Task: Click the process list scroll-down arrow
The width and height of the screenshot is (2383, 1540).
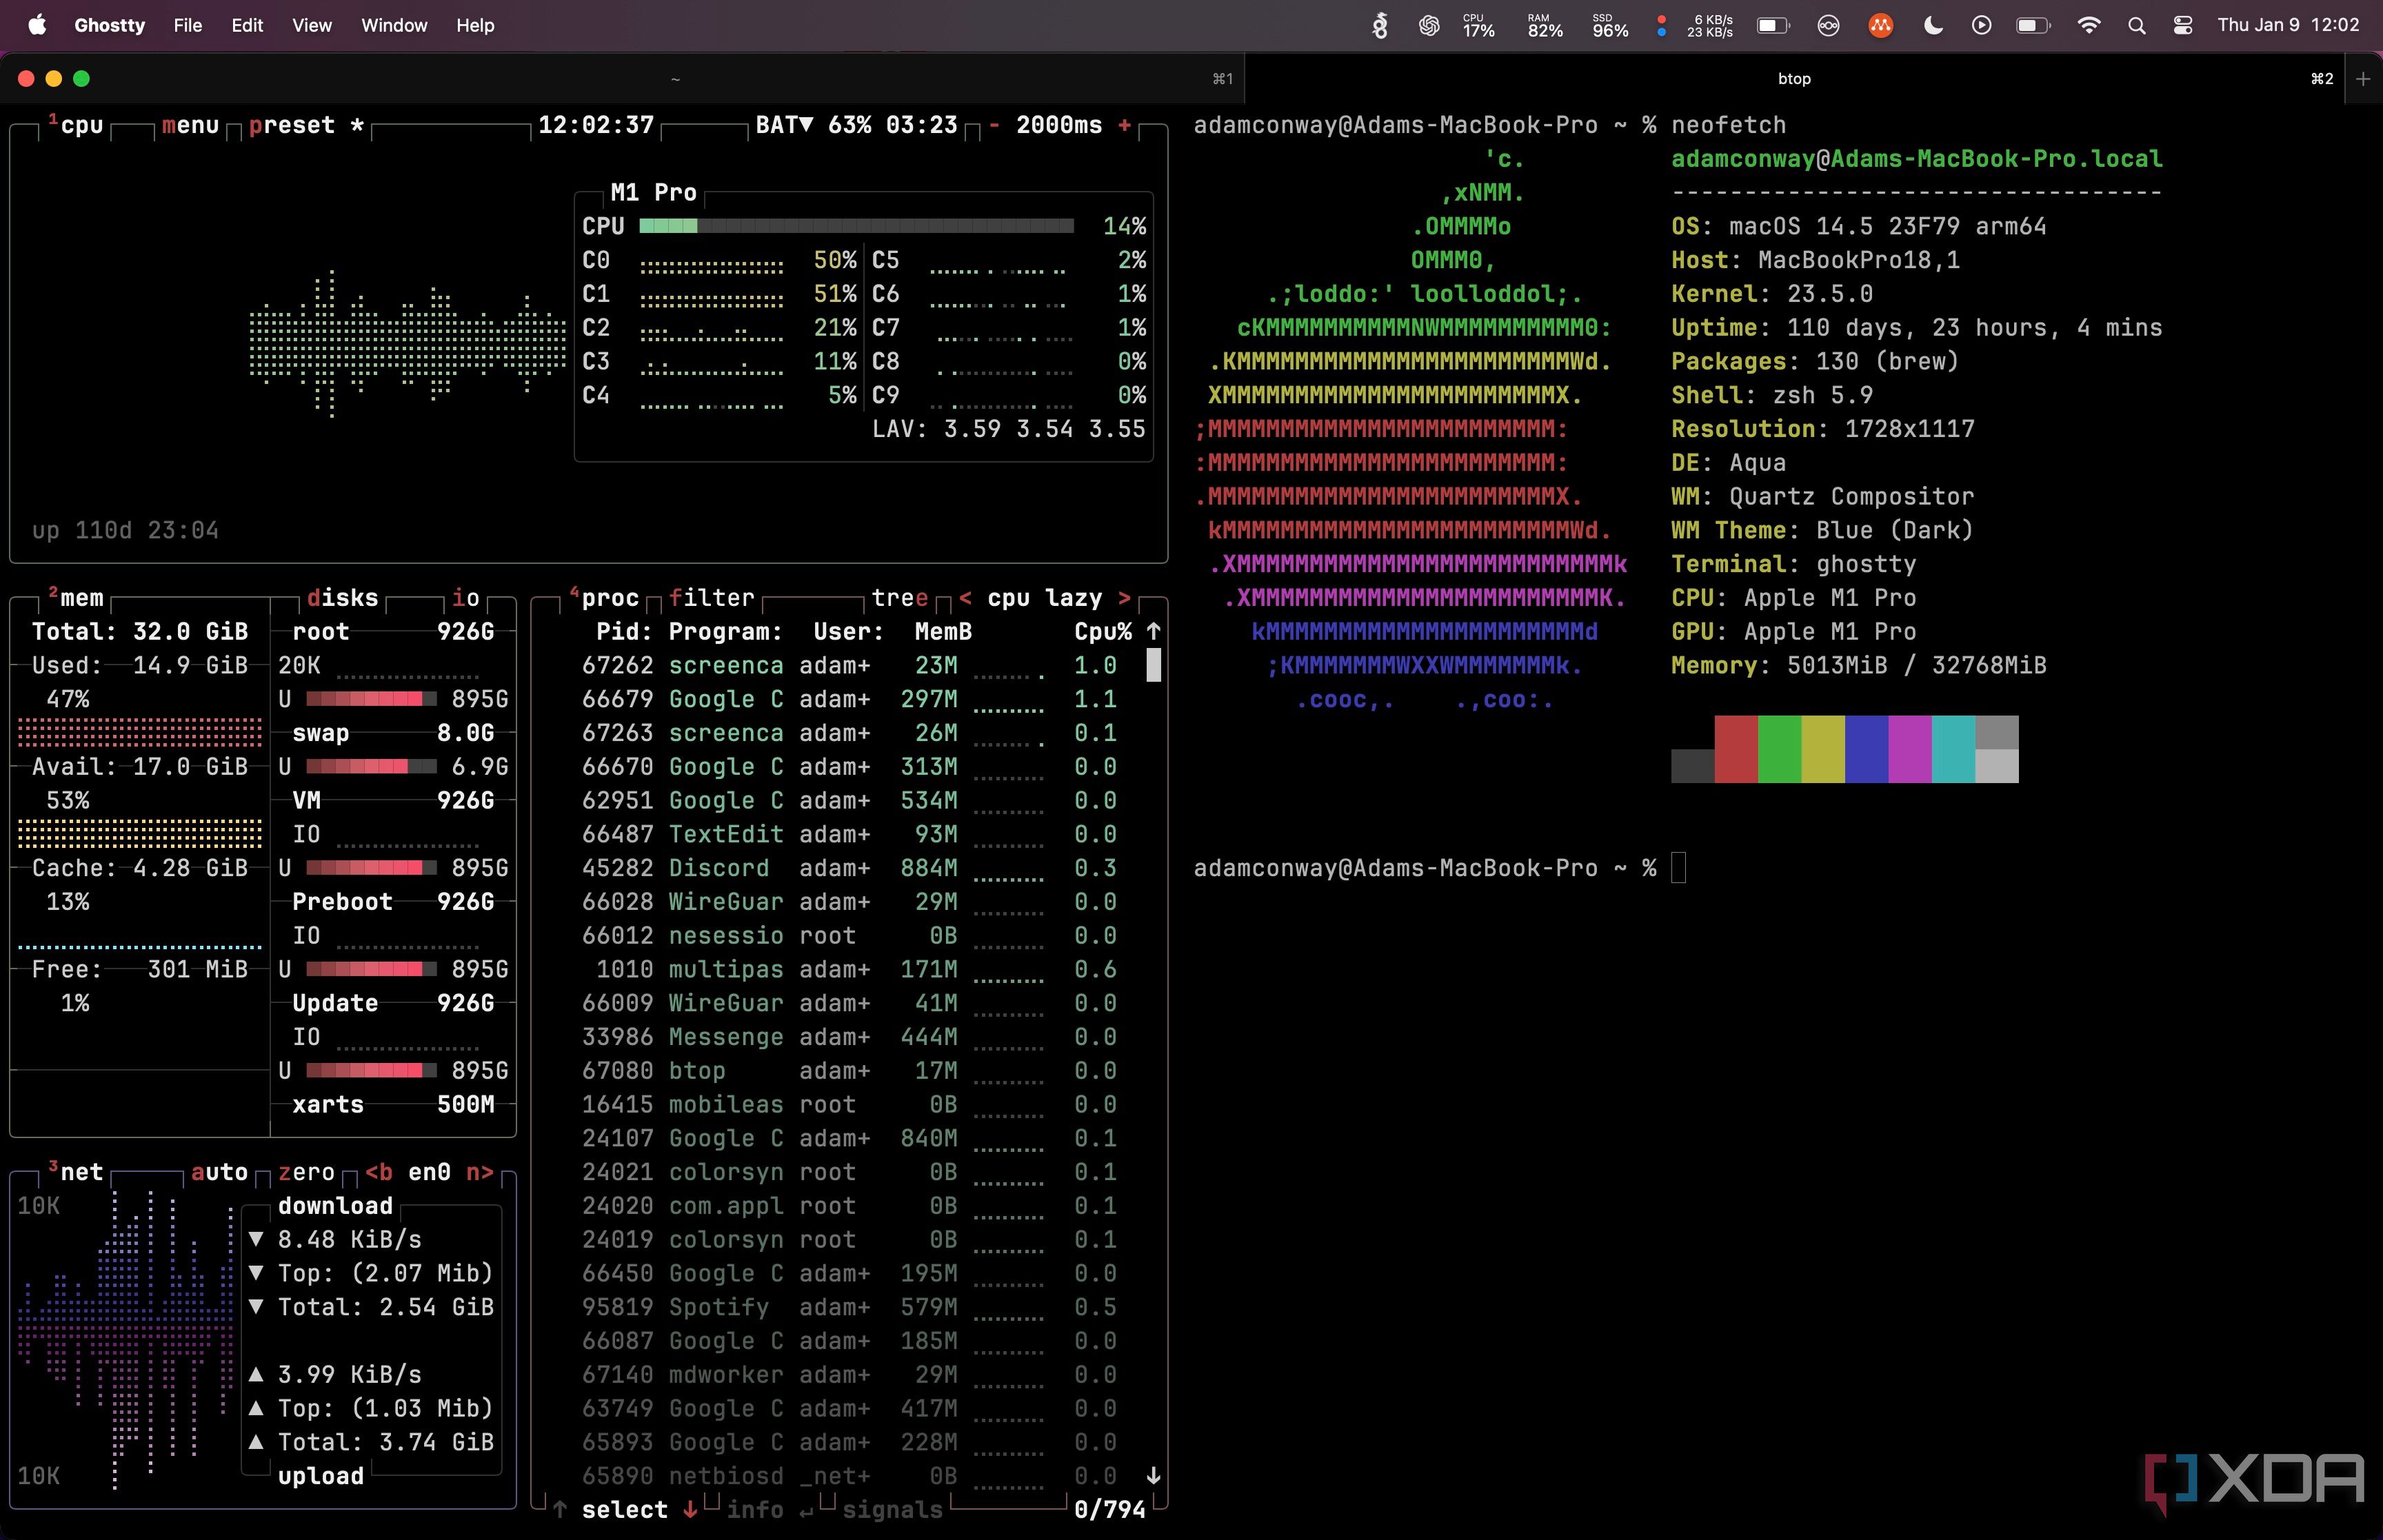Action: [x=1153, y=1475]
